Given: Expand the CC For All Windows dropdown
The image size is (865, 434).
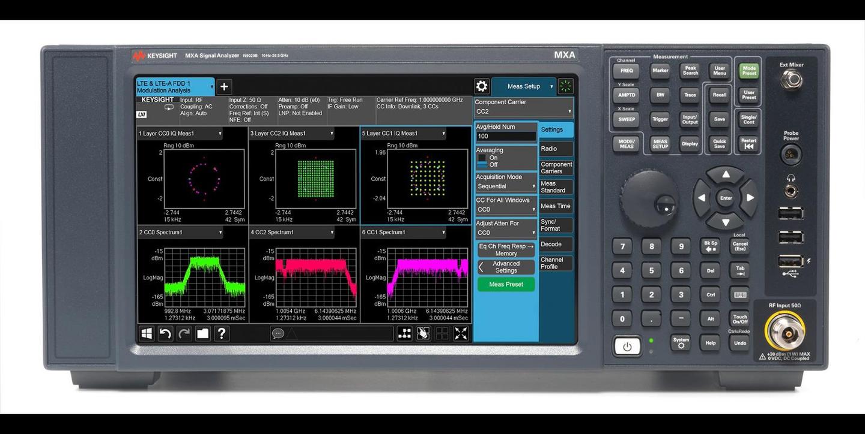Looking at the screenshot, I should point(505,209).
